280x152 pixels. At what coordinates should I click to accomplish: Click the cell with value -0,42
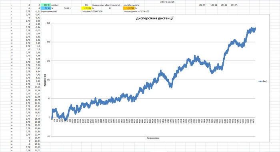(x=36, y=15)
